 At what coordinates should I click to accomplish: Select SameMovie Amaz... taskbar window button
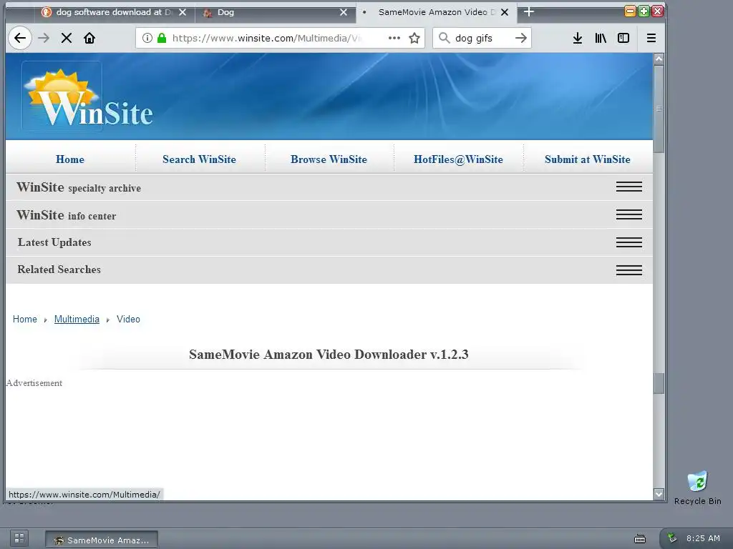point(102,540)
